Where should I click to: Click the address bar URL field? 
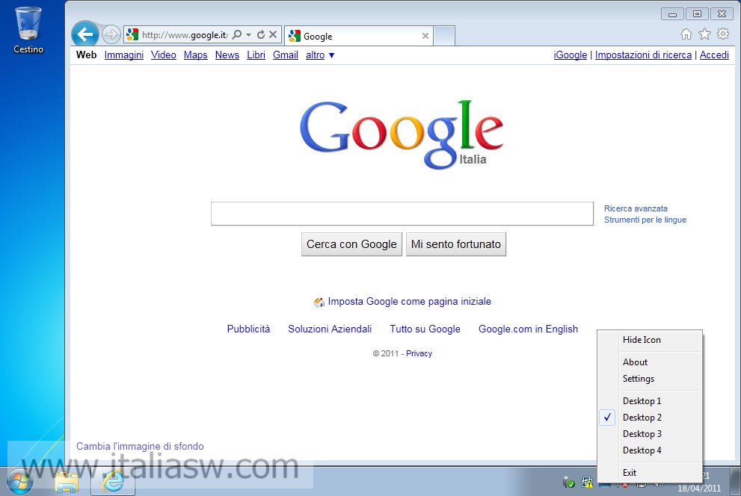(185, 34)
